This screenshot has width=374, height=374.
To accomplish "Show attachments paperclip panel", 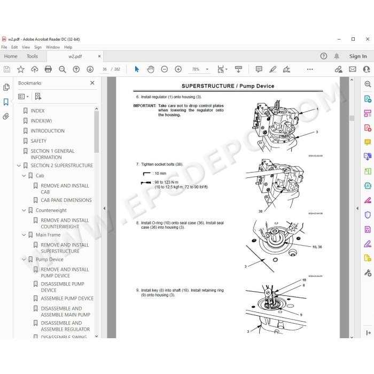I will click(6, 116).
